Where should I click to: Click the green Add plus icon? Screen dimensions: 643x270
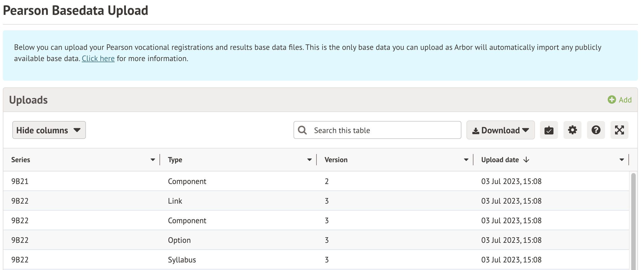(612, 100)
